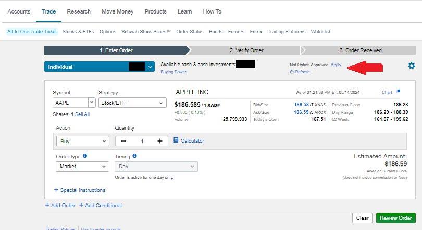
Task: Go to the Accounts menu
Action: click(x=19, y=11)
